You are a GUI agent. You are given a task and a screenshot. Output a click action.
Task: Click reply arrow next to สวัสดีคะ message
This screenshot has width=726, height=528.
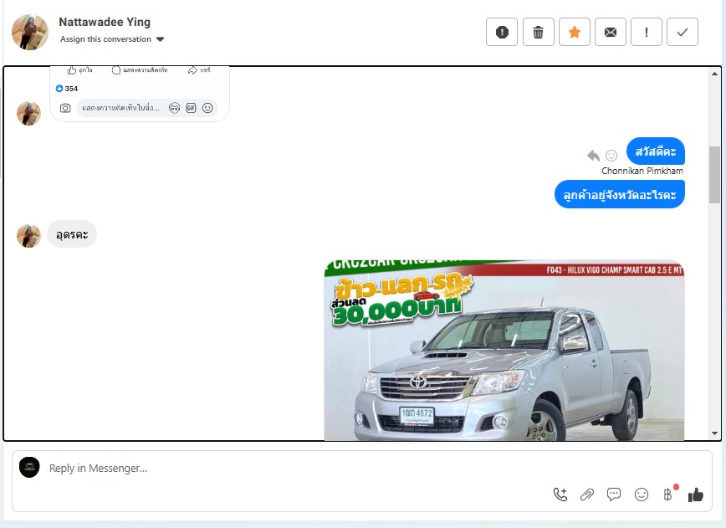pos(593,155)
